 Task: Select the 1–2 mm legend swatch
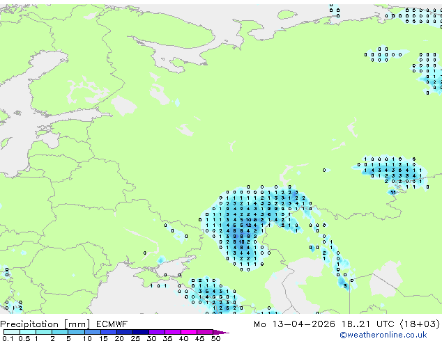[44, 332]
